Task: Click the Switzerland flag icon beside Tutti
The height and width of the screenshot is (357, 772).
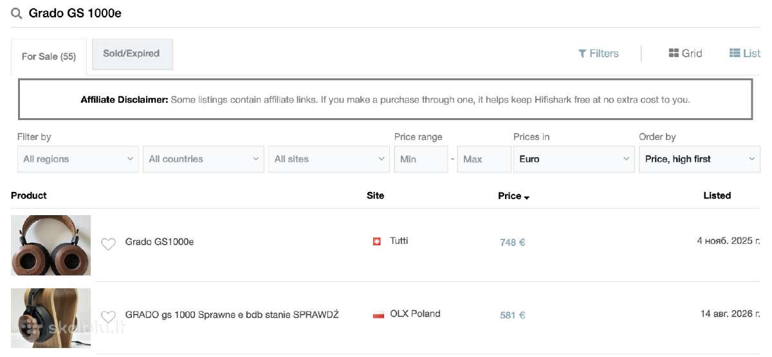Action: click(x=377, y=241)
